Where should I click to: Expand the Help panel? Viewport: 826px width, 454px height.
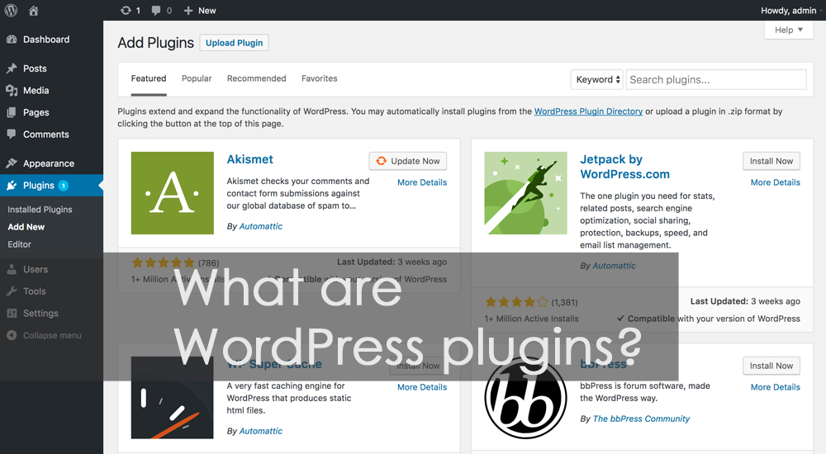789,30
